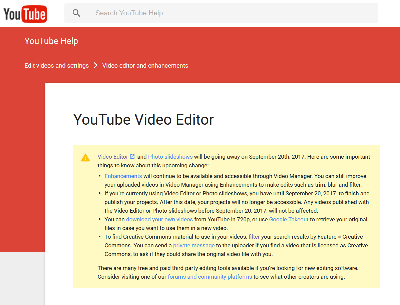The width and height of the screenshot is (400, 305).
Task: Click the download your own videos link
Action: pyautogui.click(x=159, y=219)
